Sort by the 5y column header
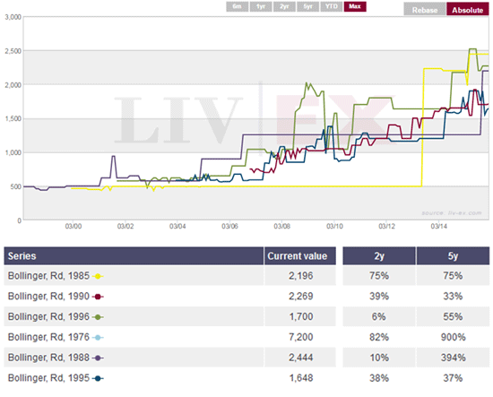The image size is (493, 397). 453,256
